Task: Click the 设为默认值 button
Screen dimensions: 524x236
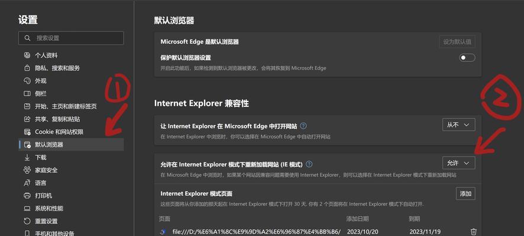Action: [x=457, y=42]
